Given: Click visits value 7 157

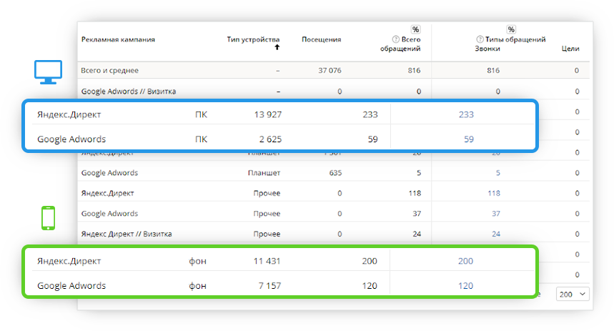Looking at the screenshot, I should [x=269, y=285].
